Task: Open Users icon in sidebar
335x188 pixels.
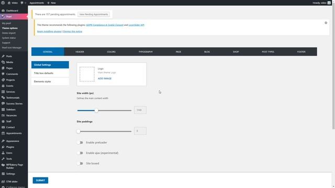Action: [x=3, y=153]
